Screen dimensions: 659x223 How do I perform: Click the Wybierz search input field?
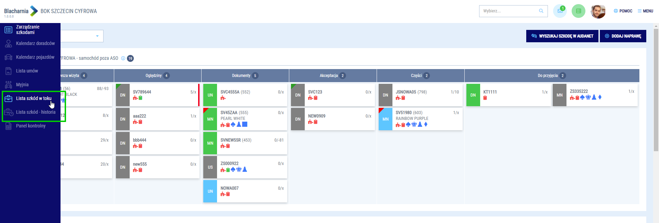[509, 11]
